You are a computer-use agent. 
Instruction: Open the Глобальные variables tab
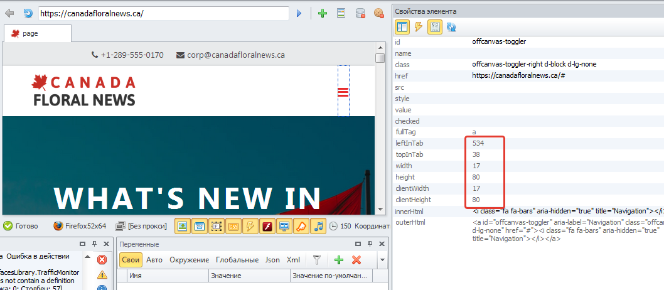pos(237,260)
